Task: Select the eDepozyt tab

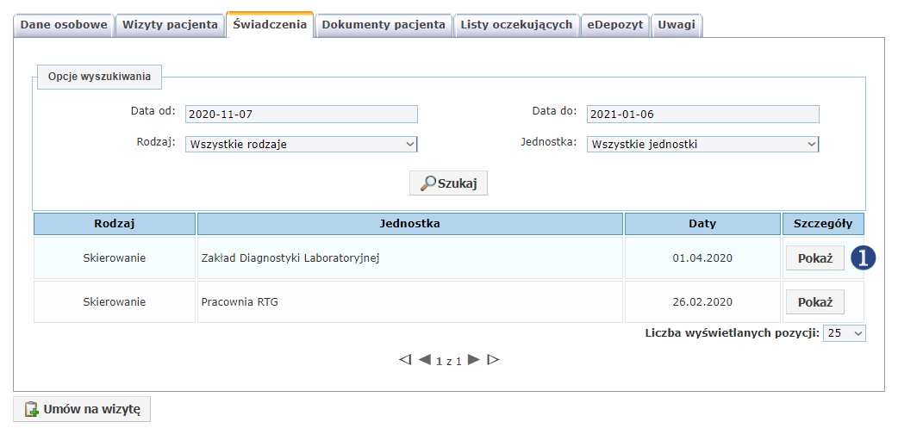Action: (x=615, y=25)
